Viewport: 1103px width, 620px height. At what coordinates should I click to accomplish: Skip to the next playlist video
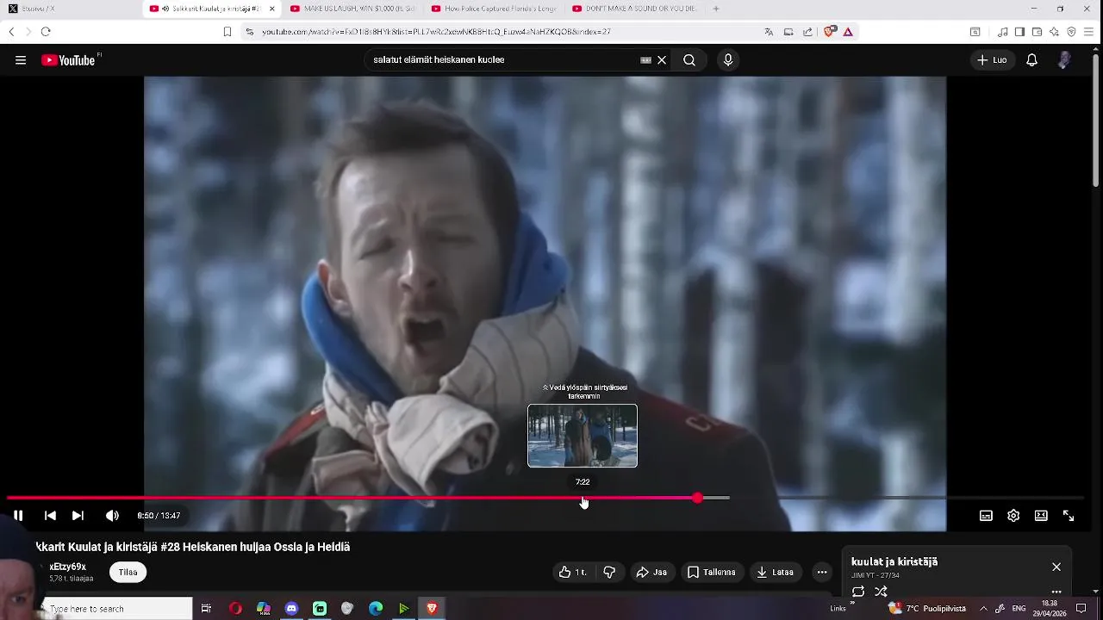point(78,516)
